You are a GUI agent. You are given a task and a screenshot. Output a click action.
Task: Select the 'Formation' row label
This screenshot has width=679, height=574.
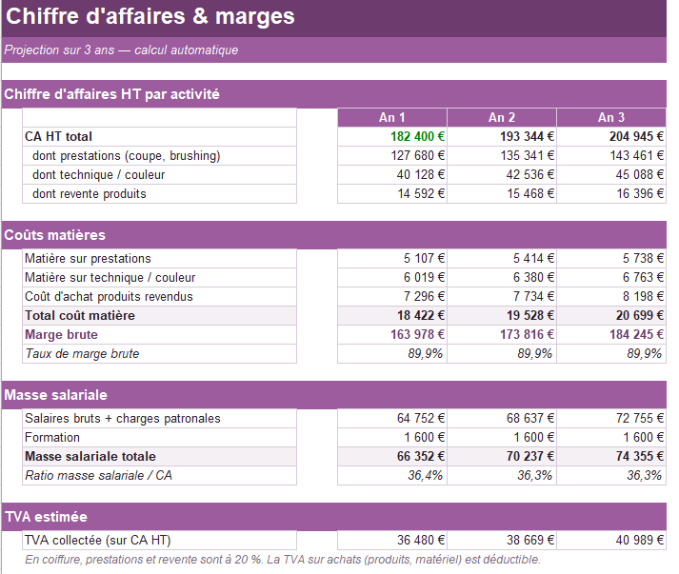point(159,437)
